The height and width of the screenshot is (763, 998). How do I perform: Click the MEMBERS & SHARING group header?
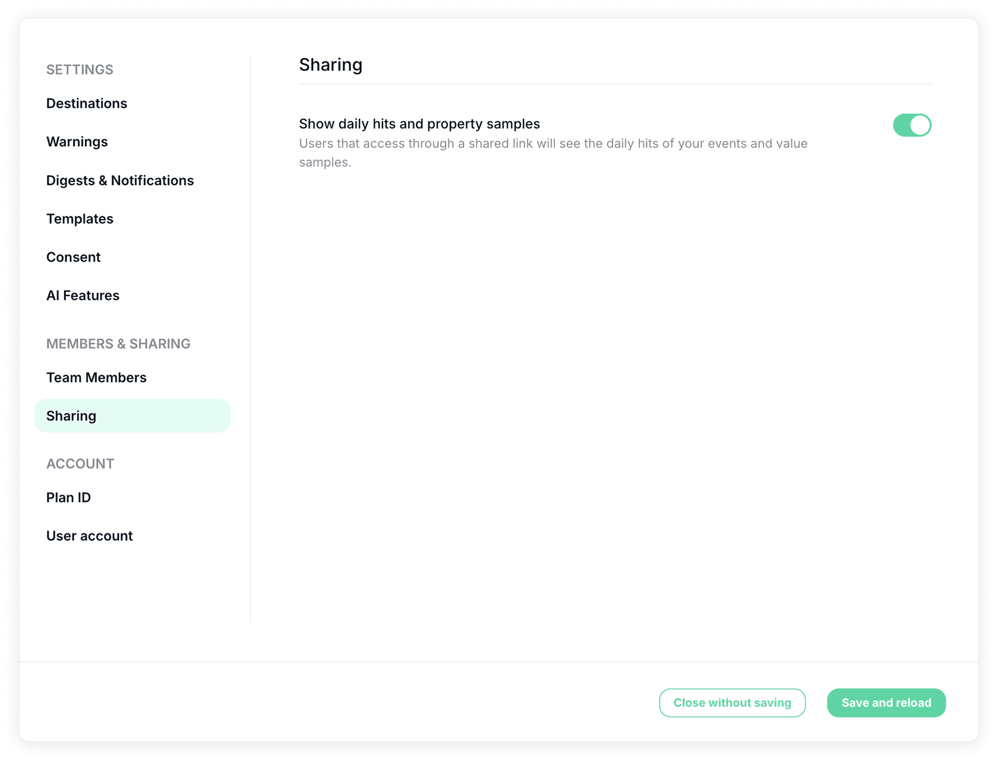tap(118, 344)
